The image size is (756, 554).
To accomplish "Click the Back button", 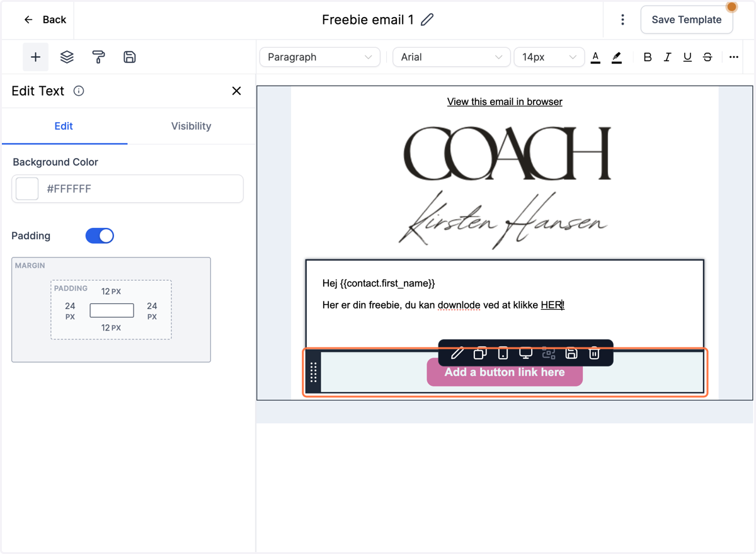I will coord(45,20).
